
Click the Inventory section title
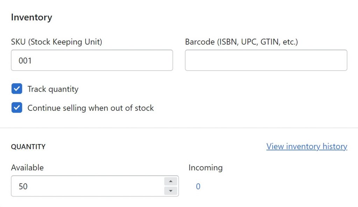(31, 17)
